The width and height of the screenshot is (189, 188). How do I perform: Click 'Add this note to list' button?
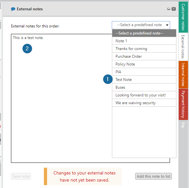pyautogui.click(x=154, y=176)
